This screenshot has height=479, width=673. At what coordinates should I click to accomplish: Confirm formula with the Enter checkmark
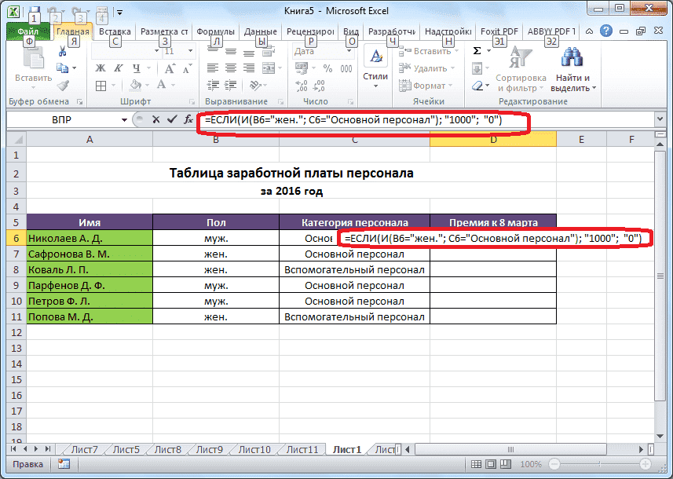pyautogui.click(x=170, y=120)
